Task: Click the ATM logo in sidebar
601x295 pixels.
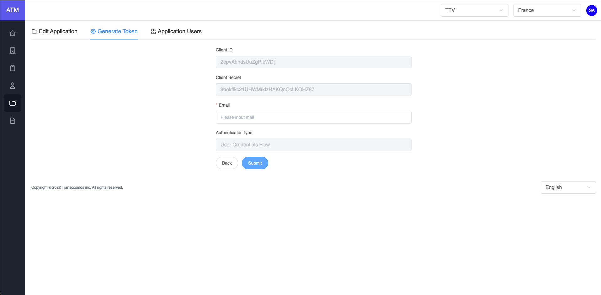Action: click(x=13, y=10)
